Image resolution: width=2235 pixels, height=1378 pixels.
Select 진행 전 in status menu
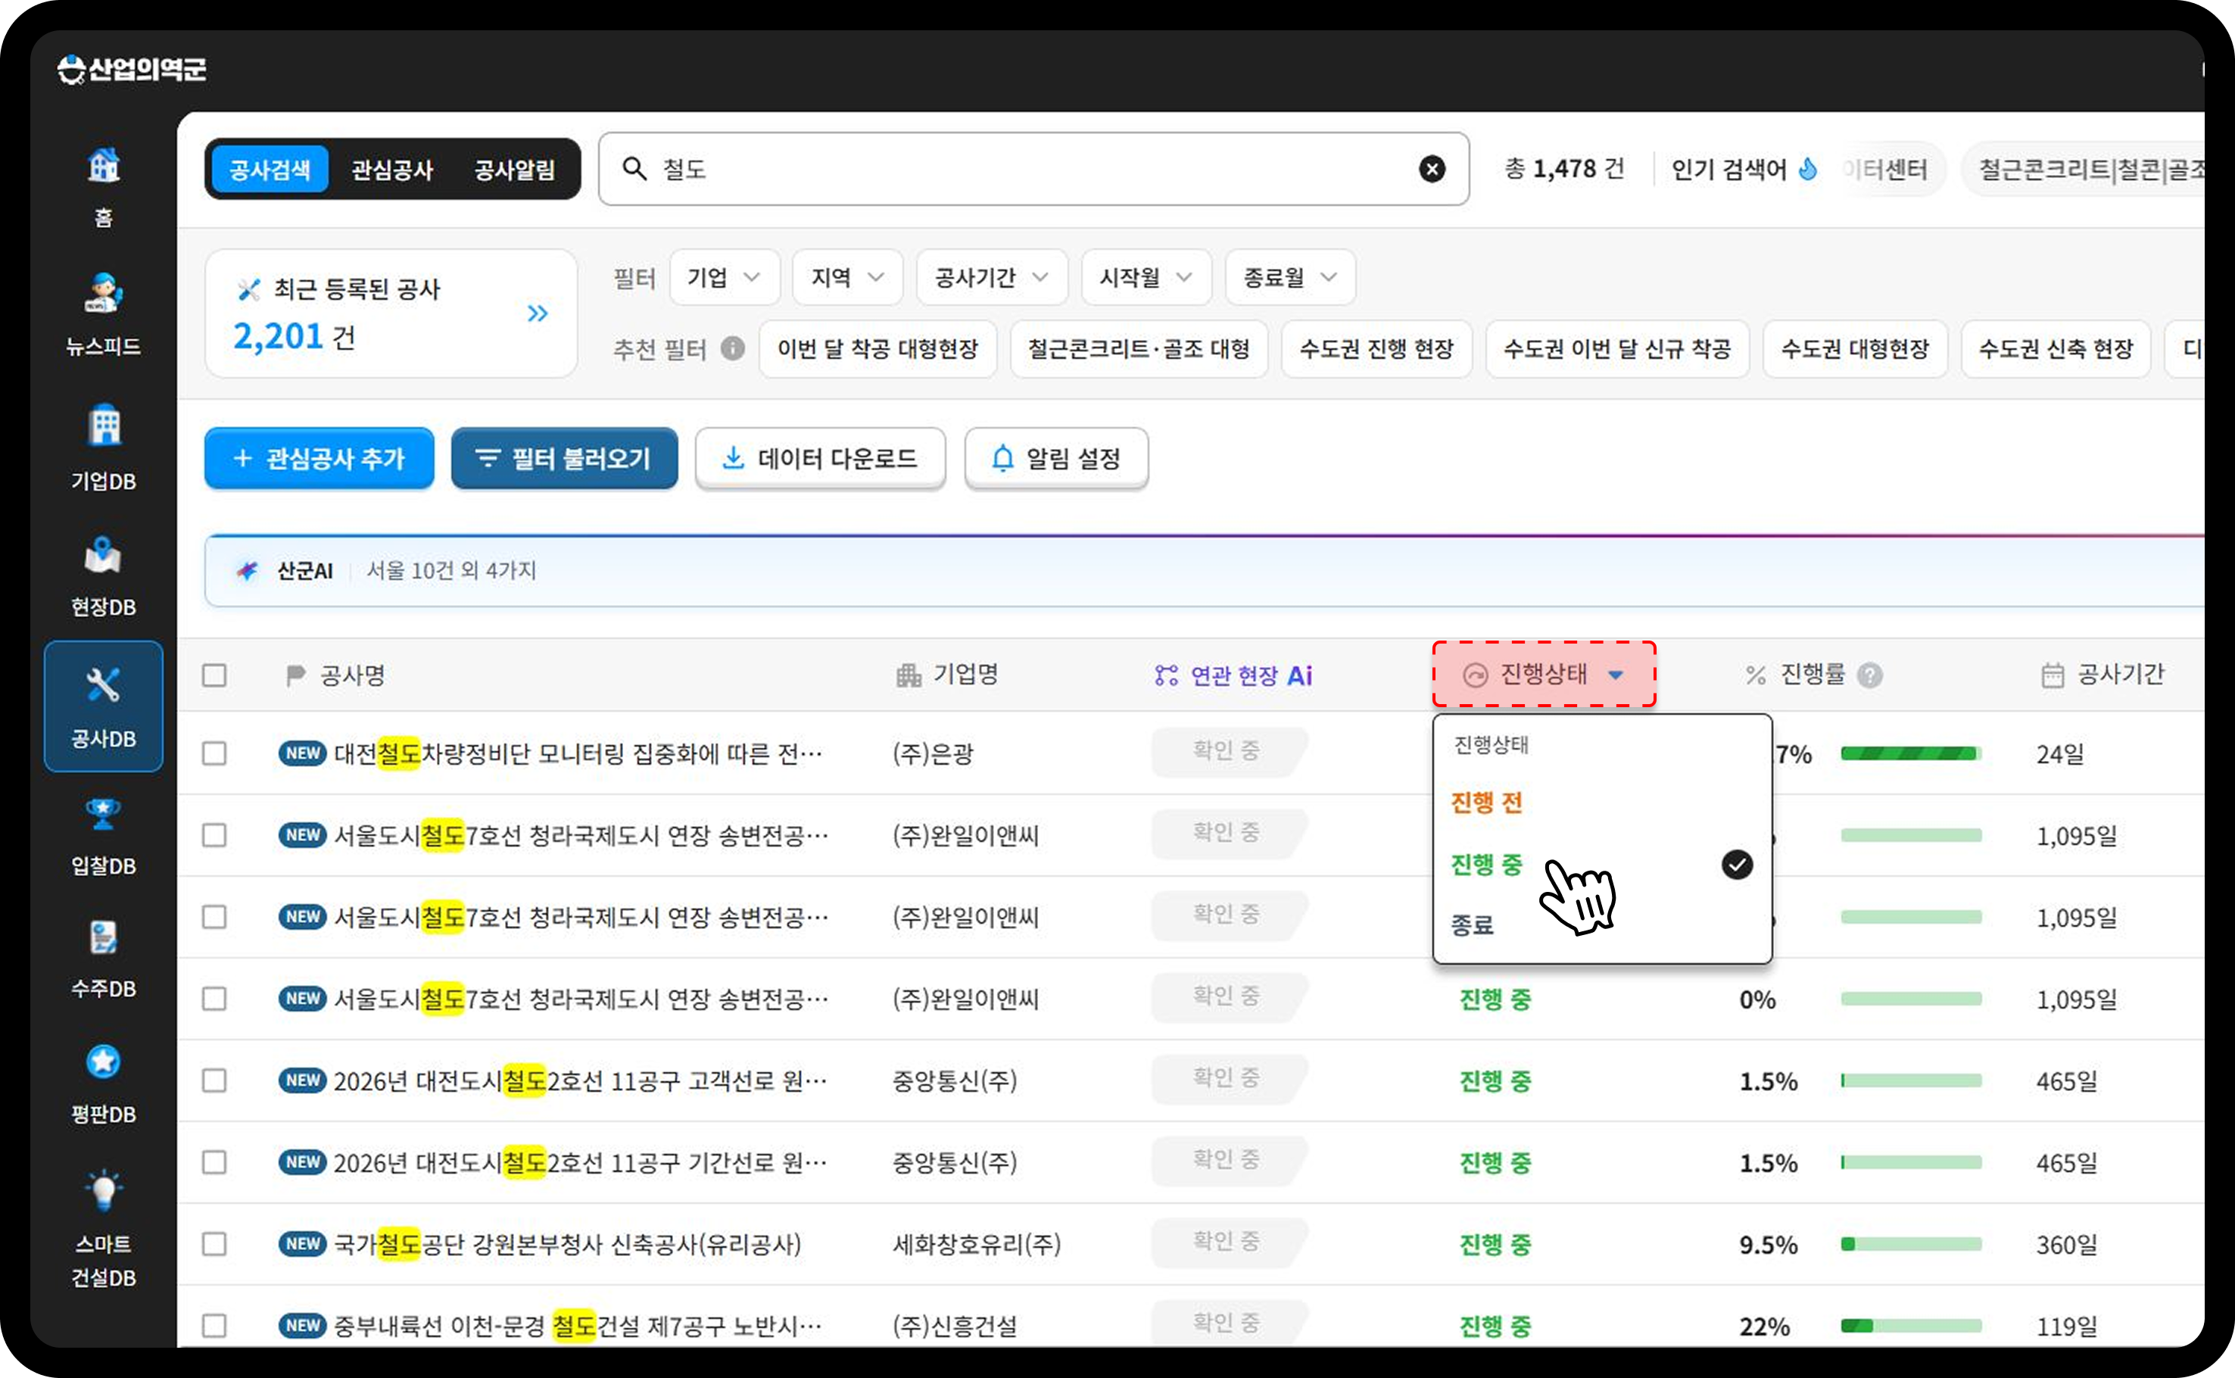[1486, 803]
